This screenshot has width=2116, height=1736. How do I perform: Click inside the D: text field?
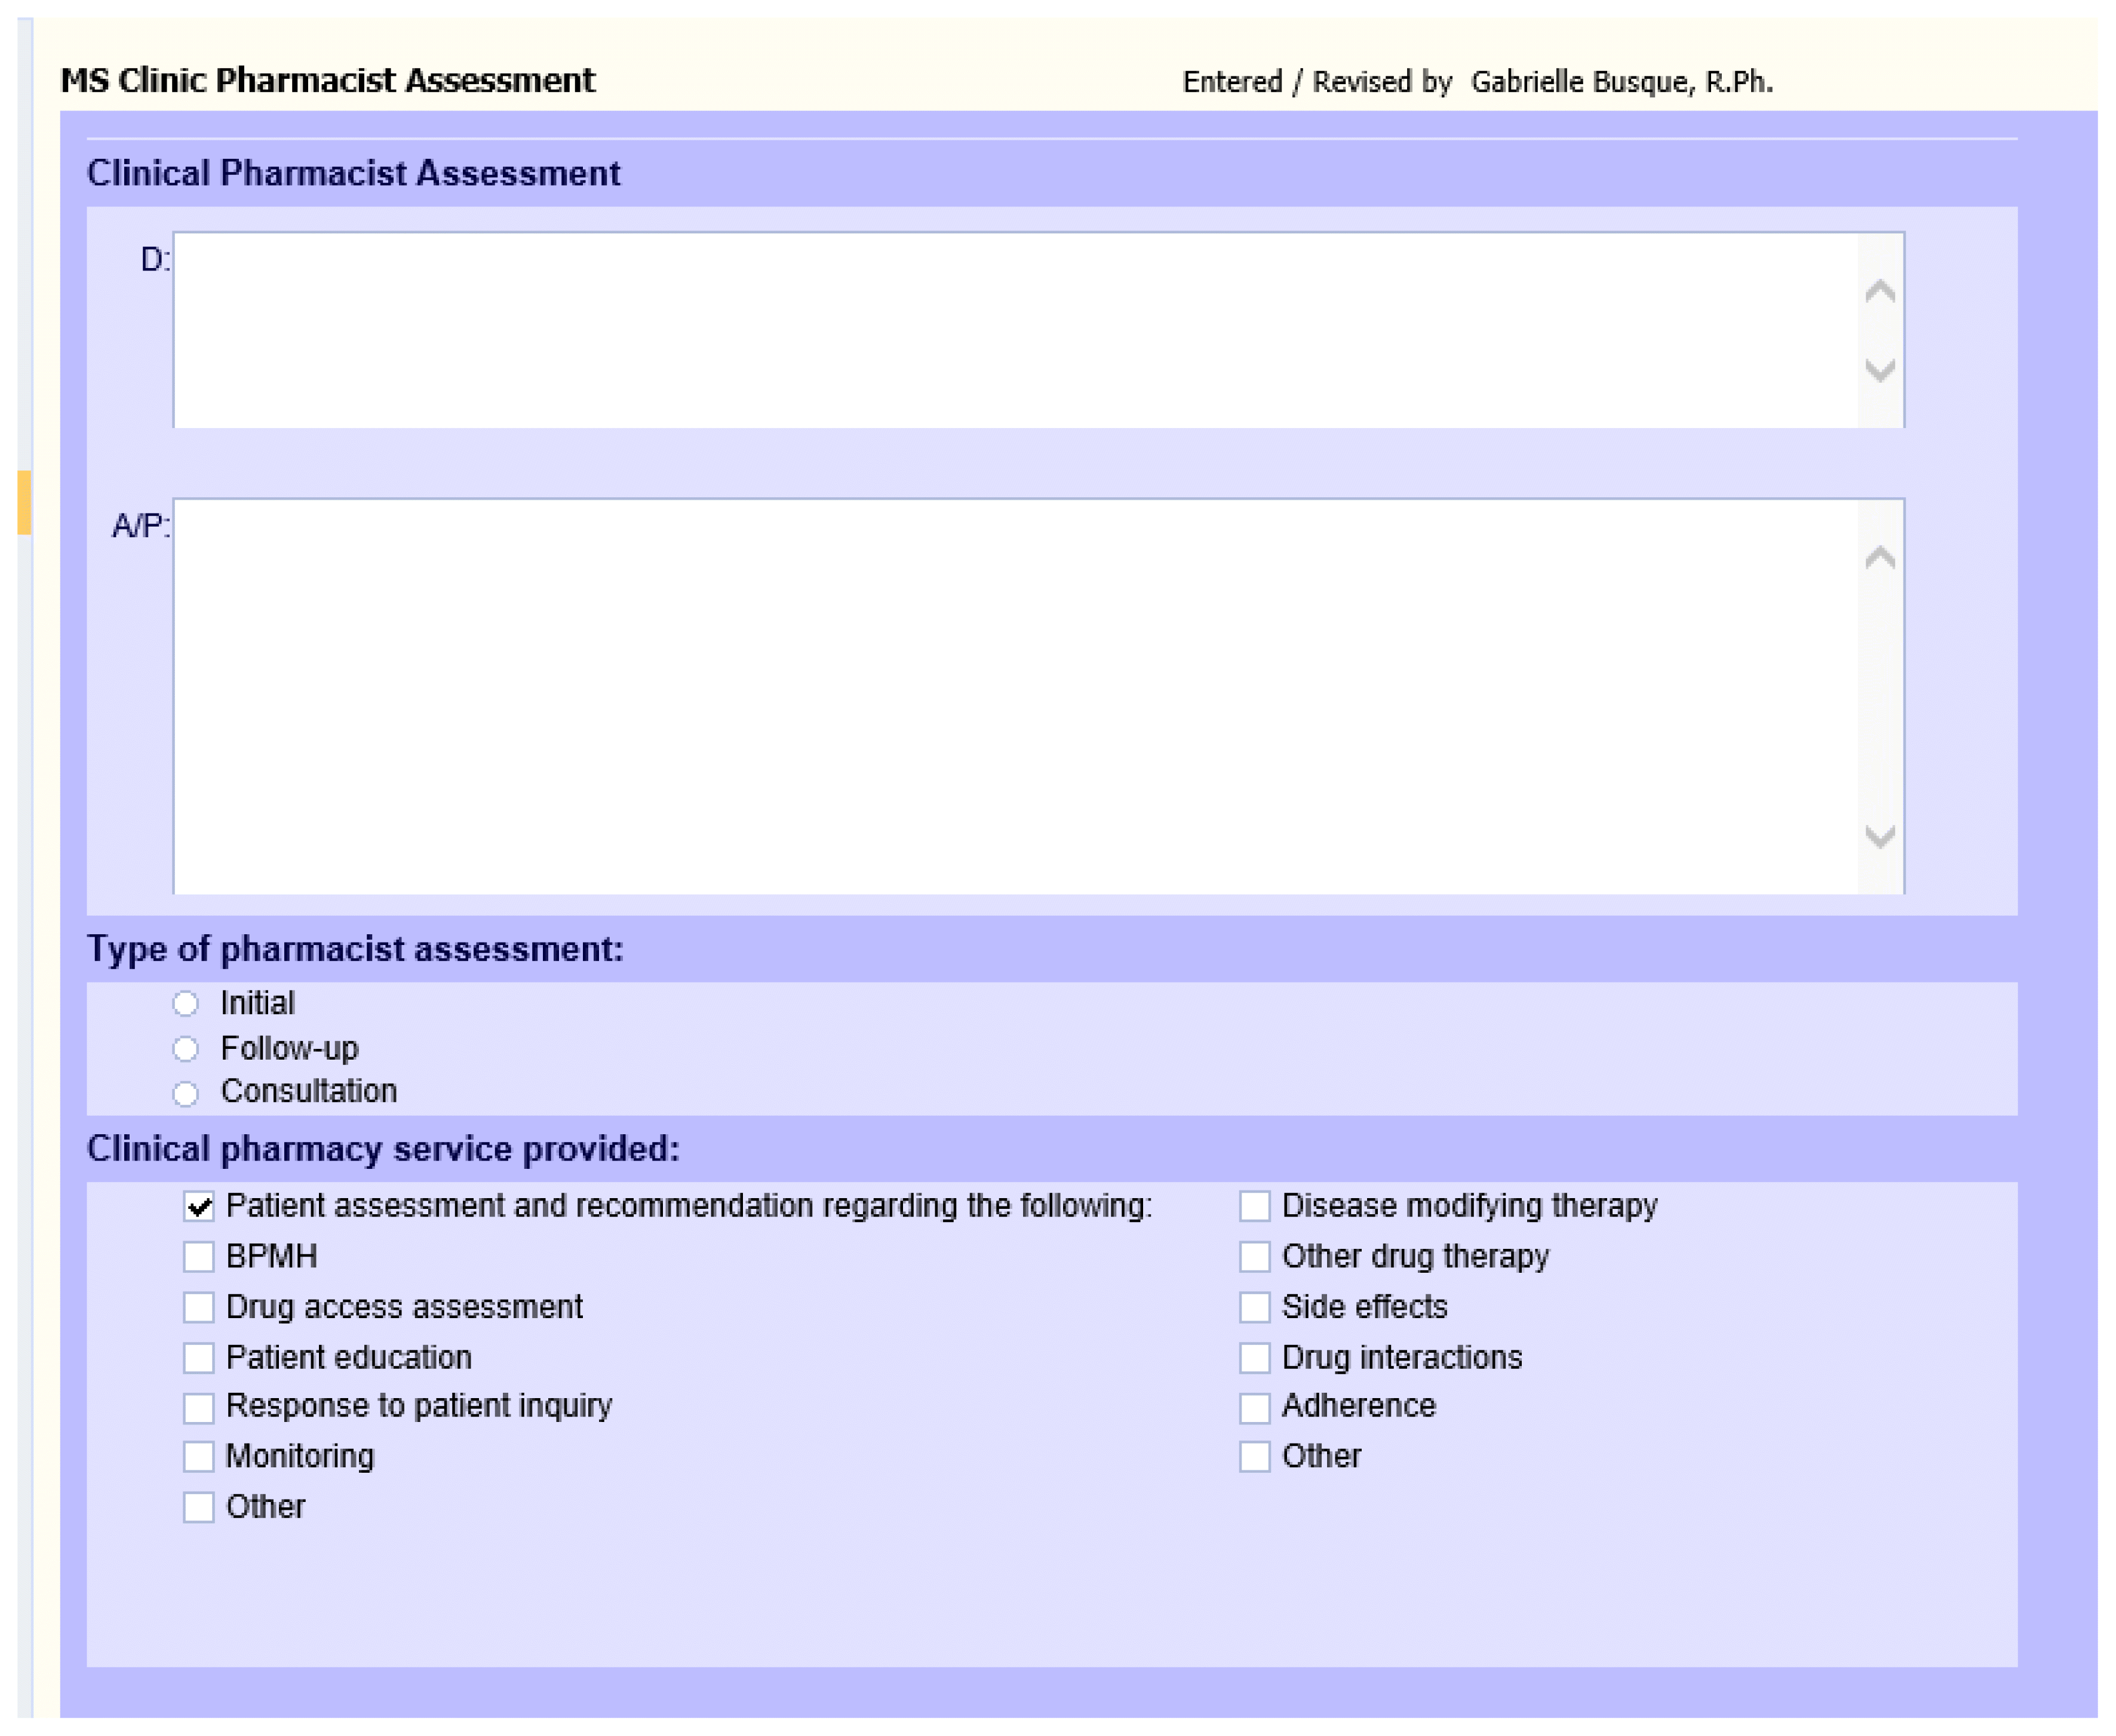tap(1015, 330)
